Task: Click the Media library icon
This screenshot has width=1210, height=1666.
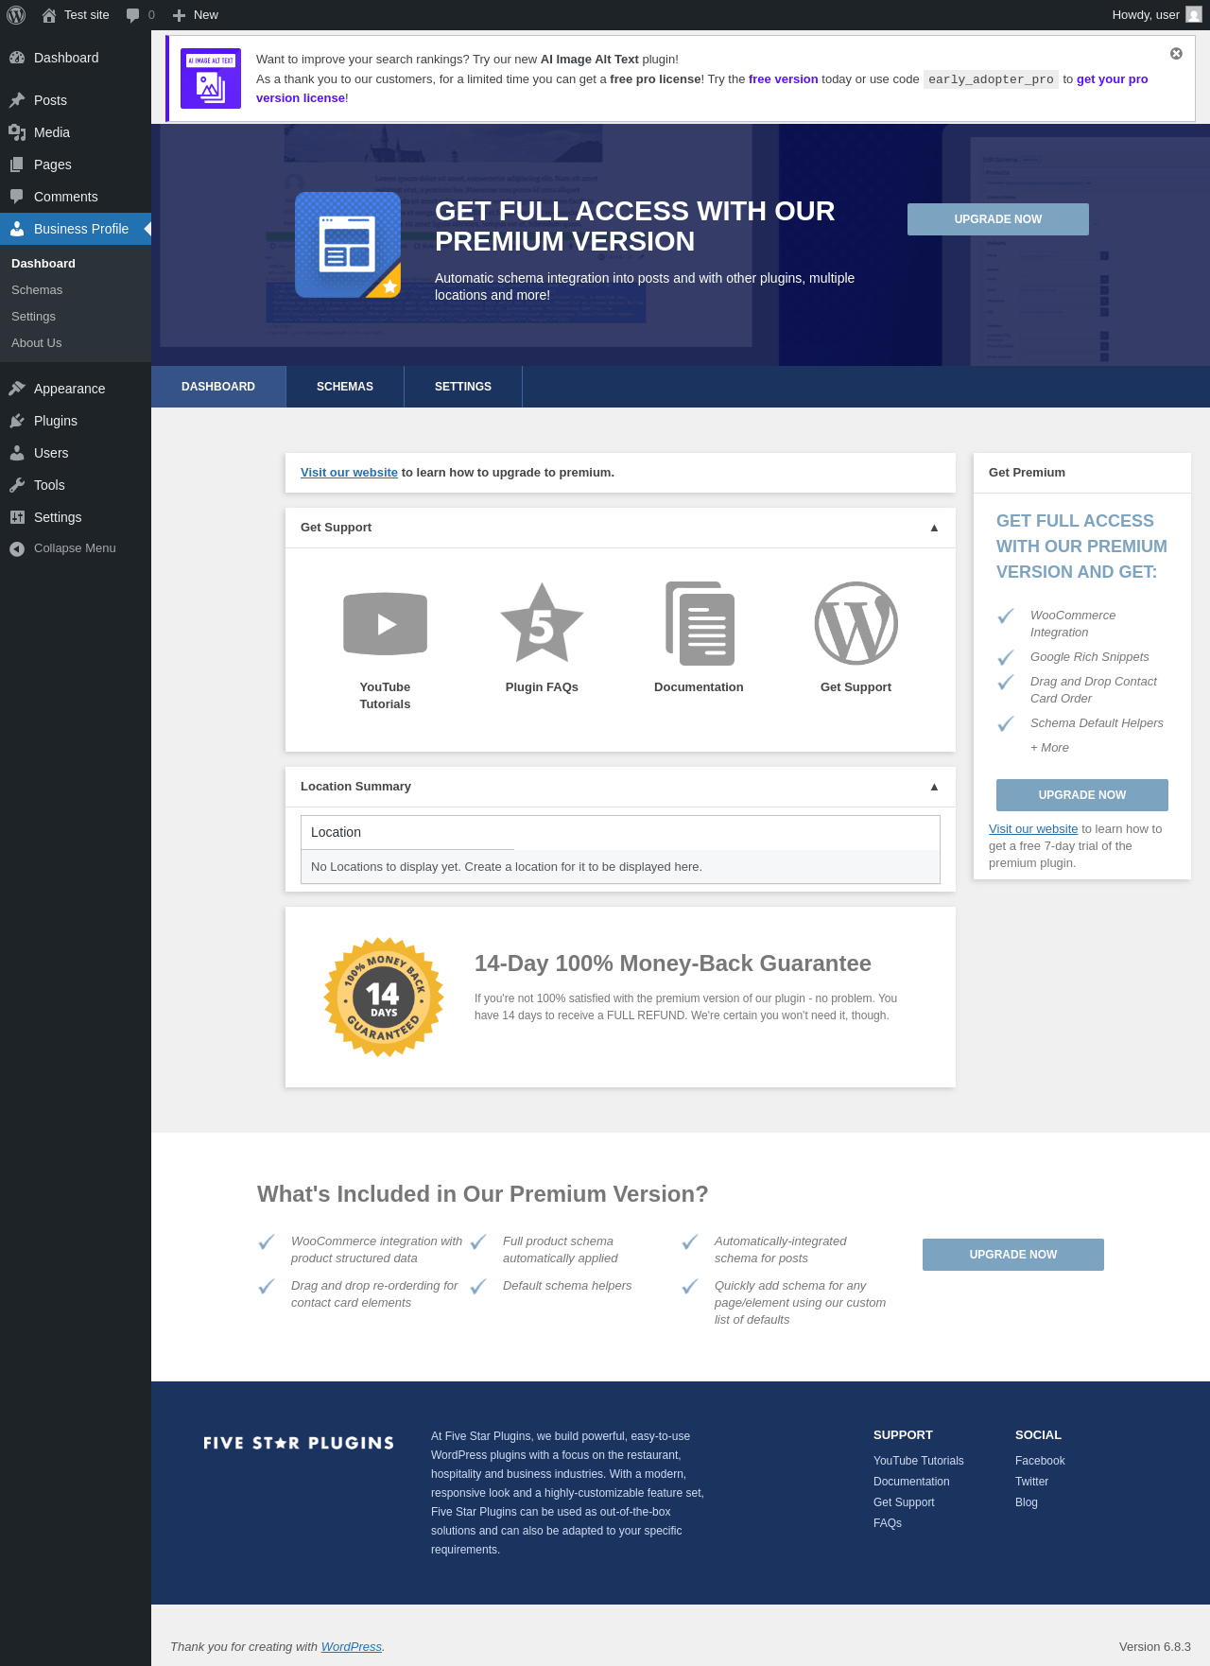Action: coord(17,132)
